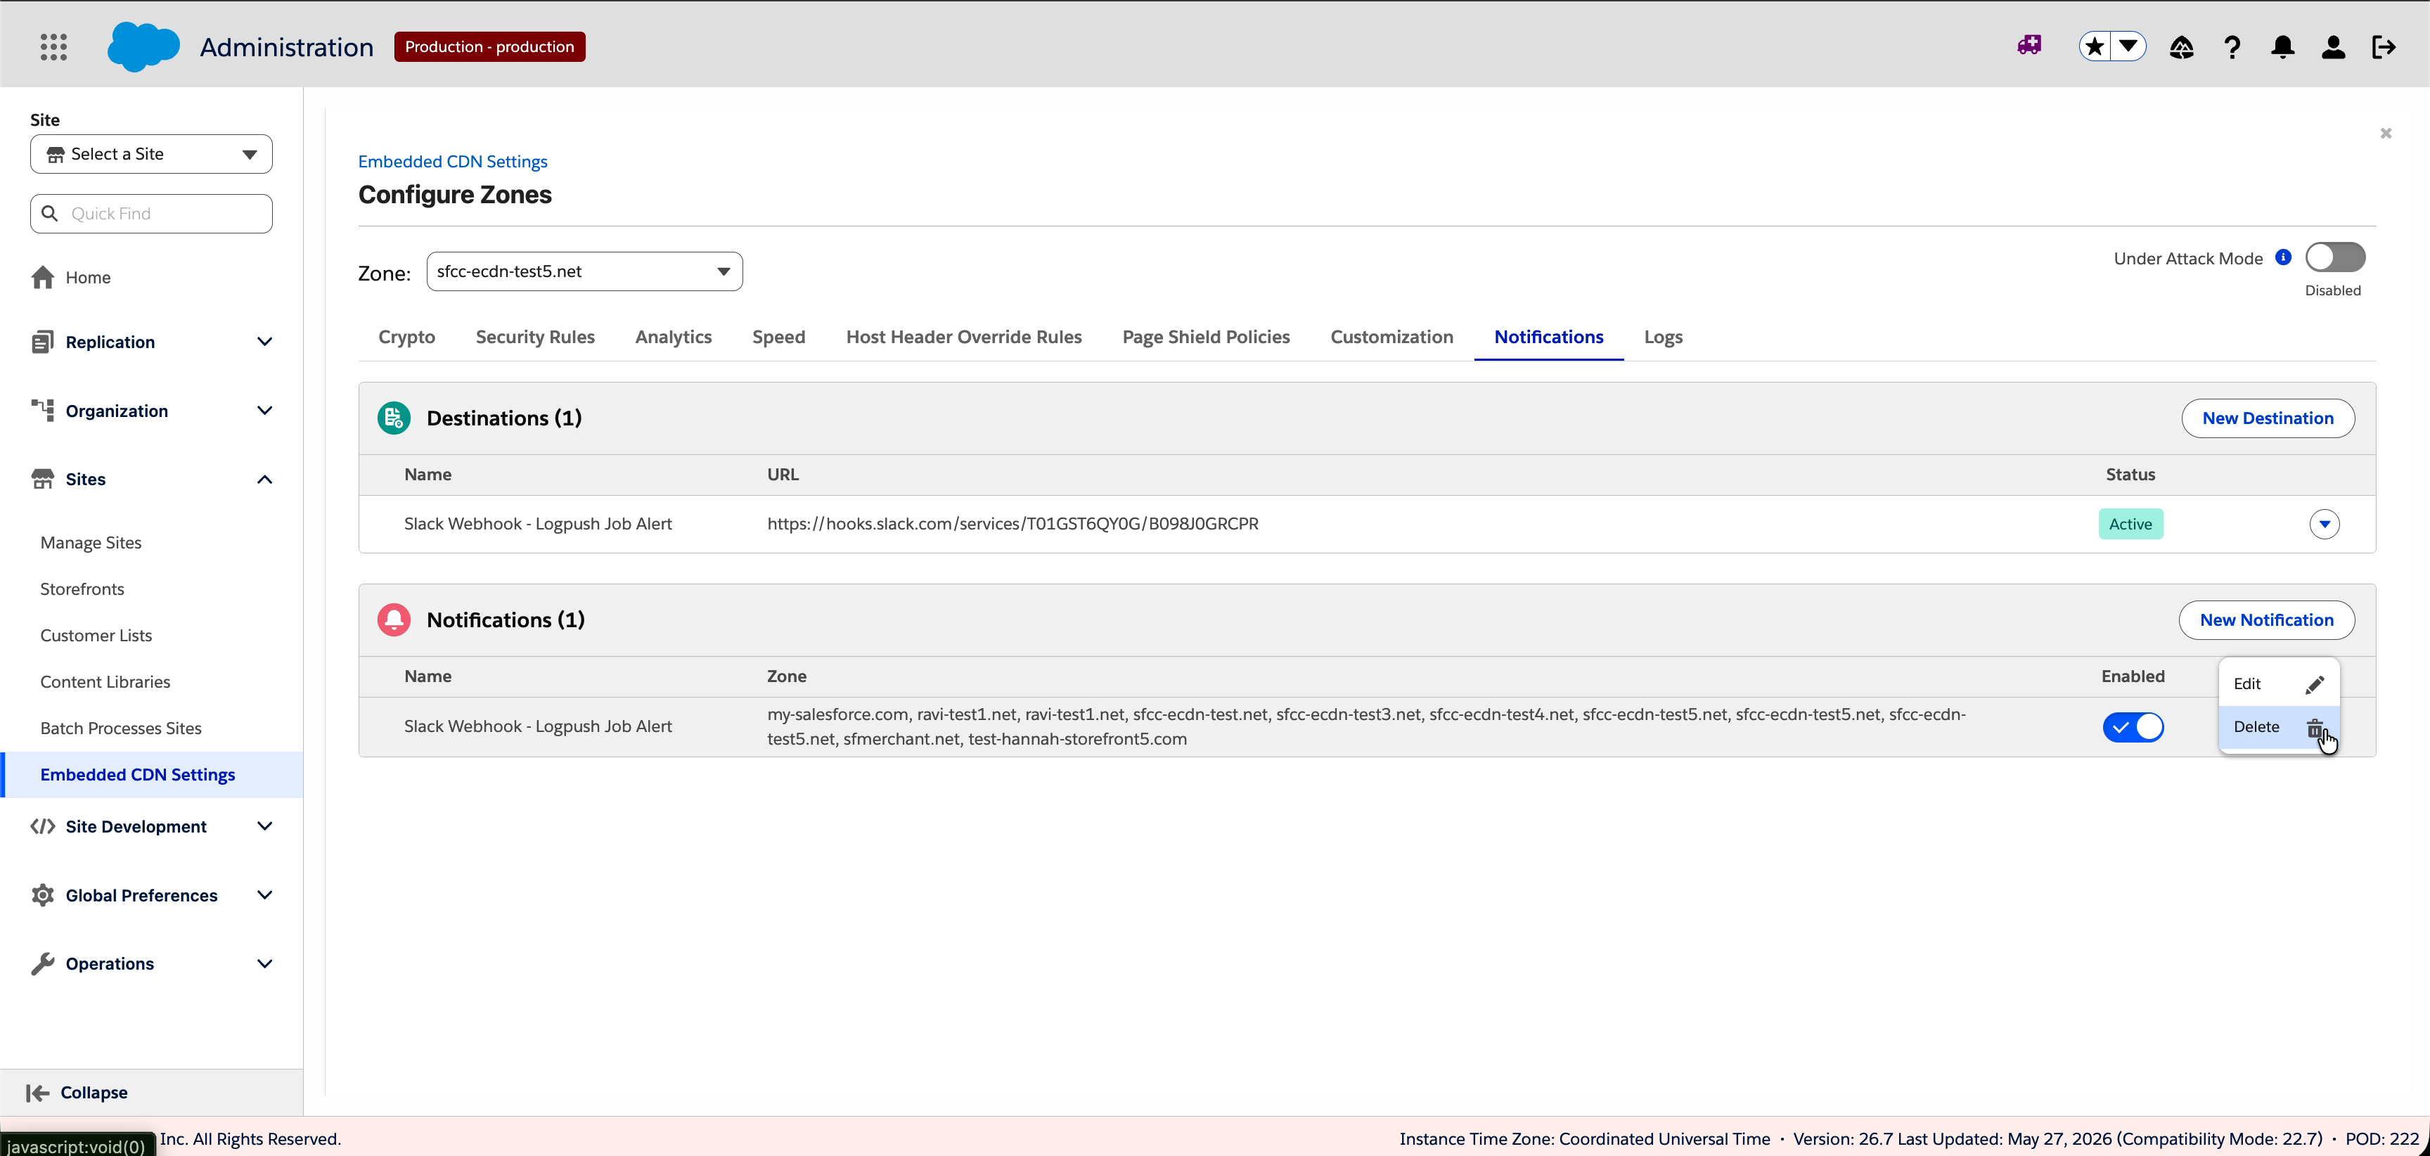Image resolution: width=2430 pixels, height=1156 pixels.
Task: Choose Edit from the actions menu
Action: tap(2278, 684)
